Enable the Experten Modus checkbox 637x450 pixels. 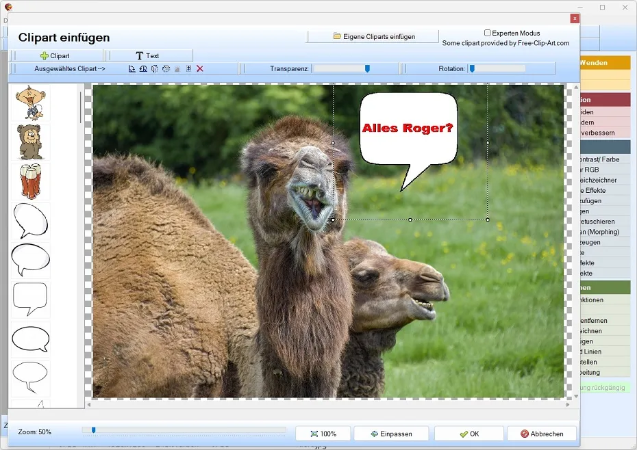(x=488, y=33)
